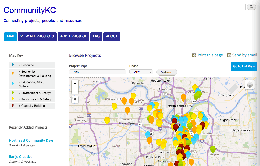Click the CommunityKC site title
The image size is (260, 166).
[30, 10]
